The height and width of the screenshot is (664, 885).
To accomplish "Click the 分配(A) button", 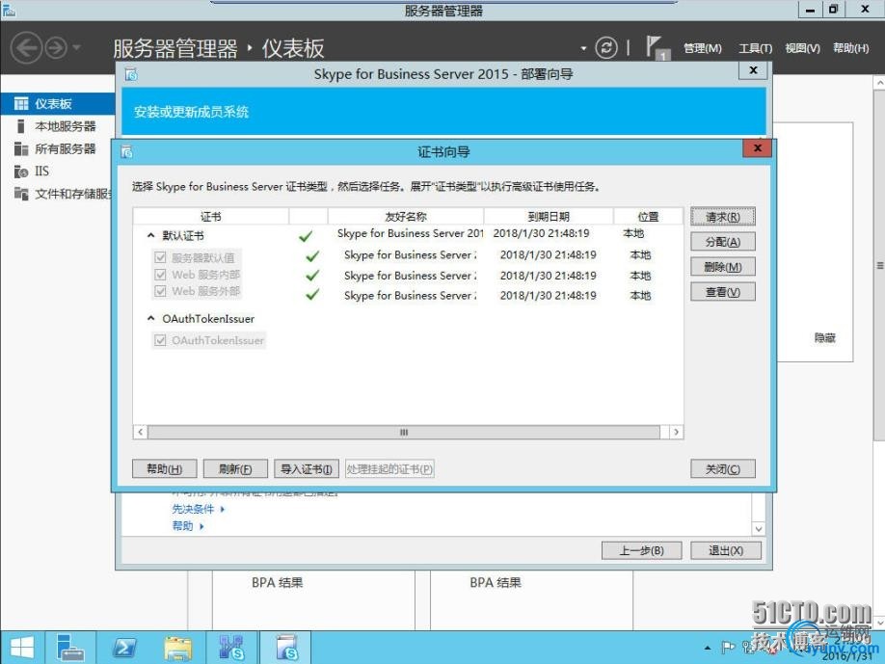I will tap(722, 242).
